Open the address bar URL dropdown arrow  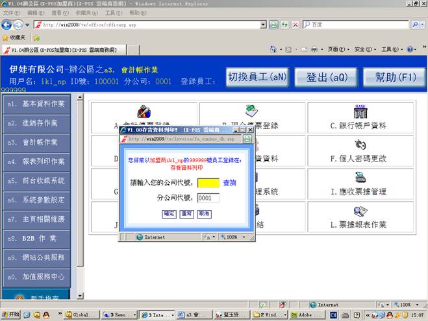point(263,25)
